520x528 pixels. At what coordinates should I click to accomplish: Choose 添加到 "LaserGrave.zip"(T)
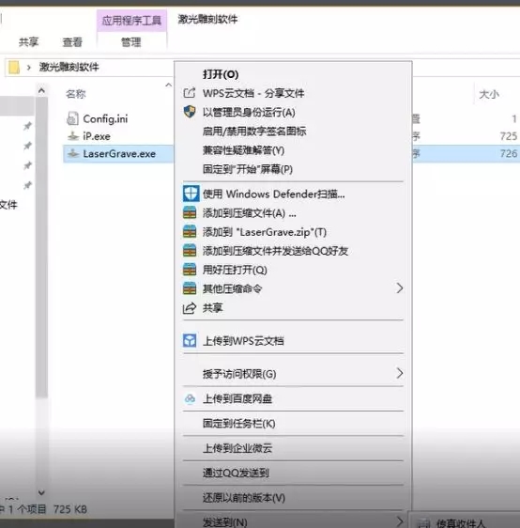pos(265,232)
